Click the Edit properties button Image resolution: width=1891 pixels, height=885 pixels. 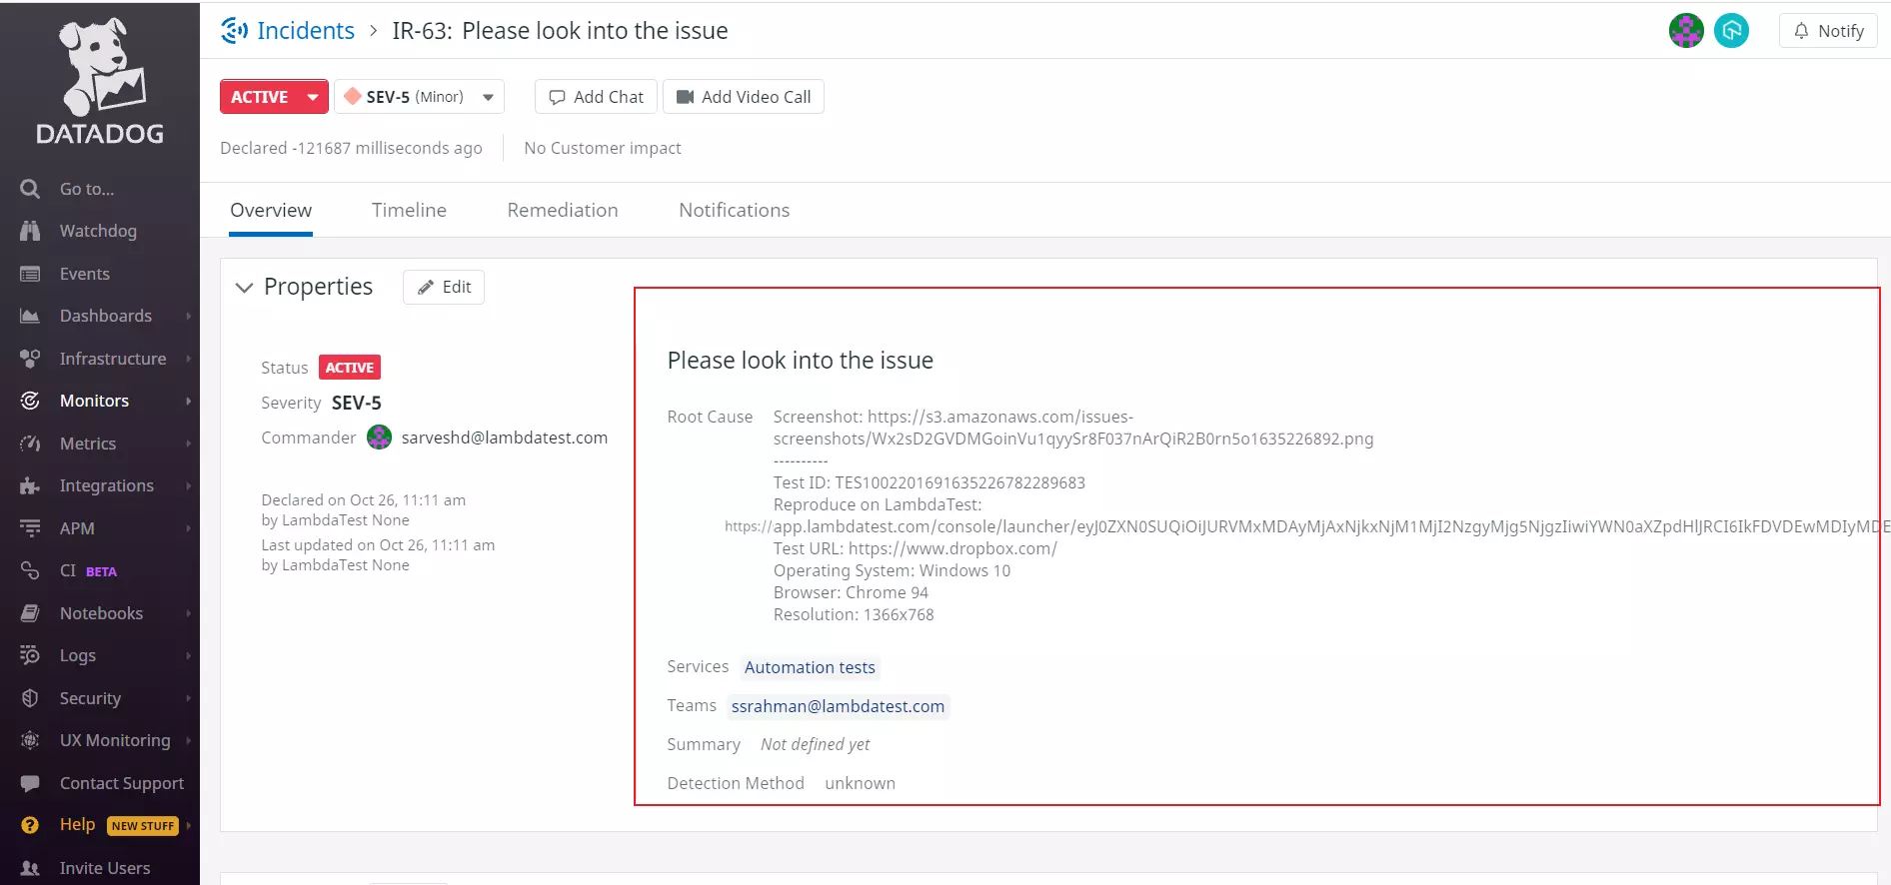[x=444, y=287]
